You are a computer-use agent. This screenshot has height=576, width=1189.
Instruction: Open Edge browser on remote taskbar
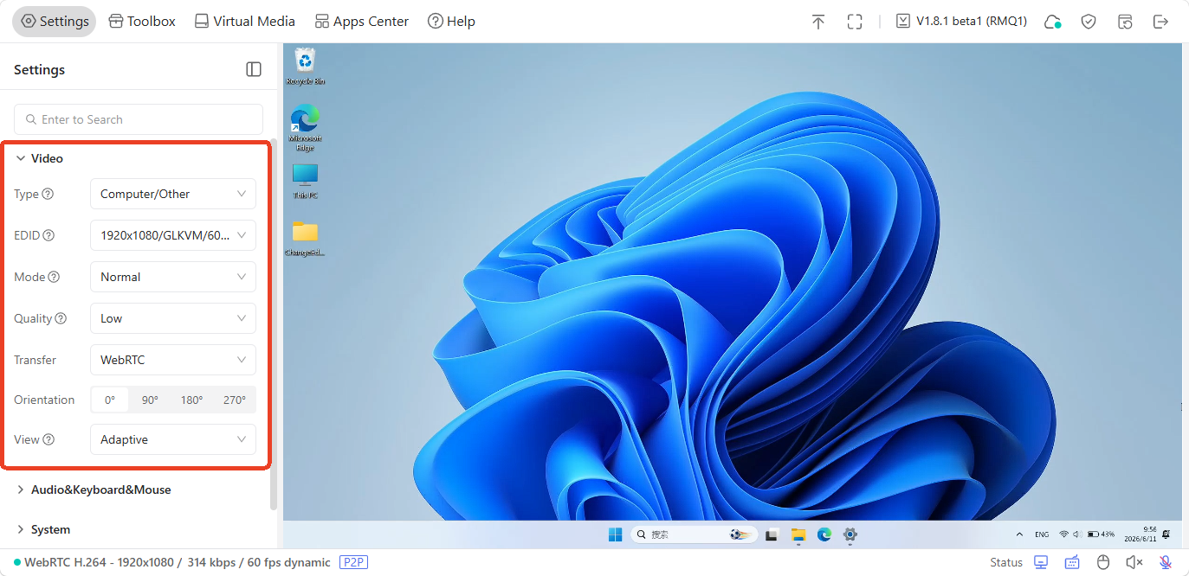tap(824, 534)
